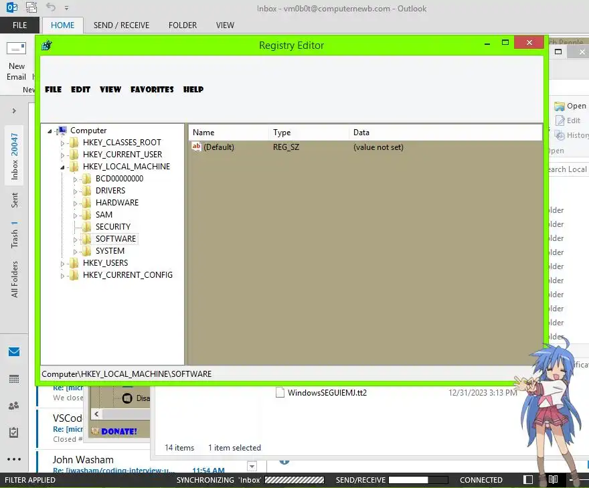This screenshot has height=488, width=589.
Task: Expand the Outlook folder pane chevron
Action: (14, 111)
